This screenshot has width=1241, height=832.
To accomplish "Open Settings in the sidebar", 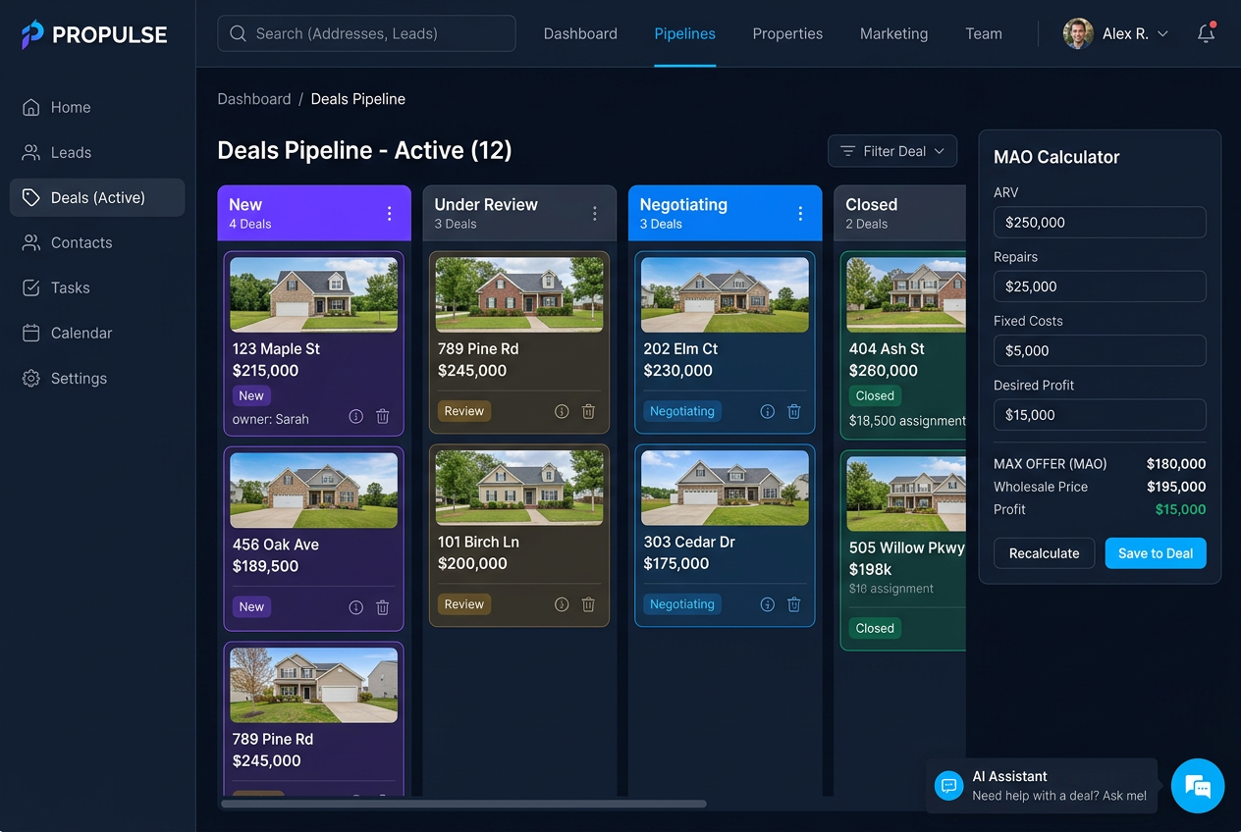I will pos(96,378).
